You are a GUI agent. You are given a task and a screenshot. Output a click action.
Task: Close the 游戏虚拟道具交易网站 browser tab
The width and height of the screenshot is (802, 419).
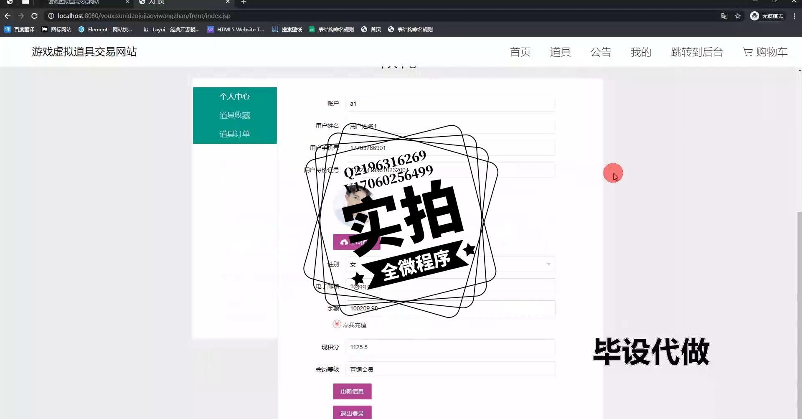pyautogui.click(x=127, y=2)
